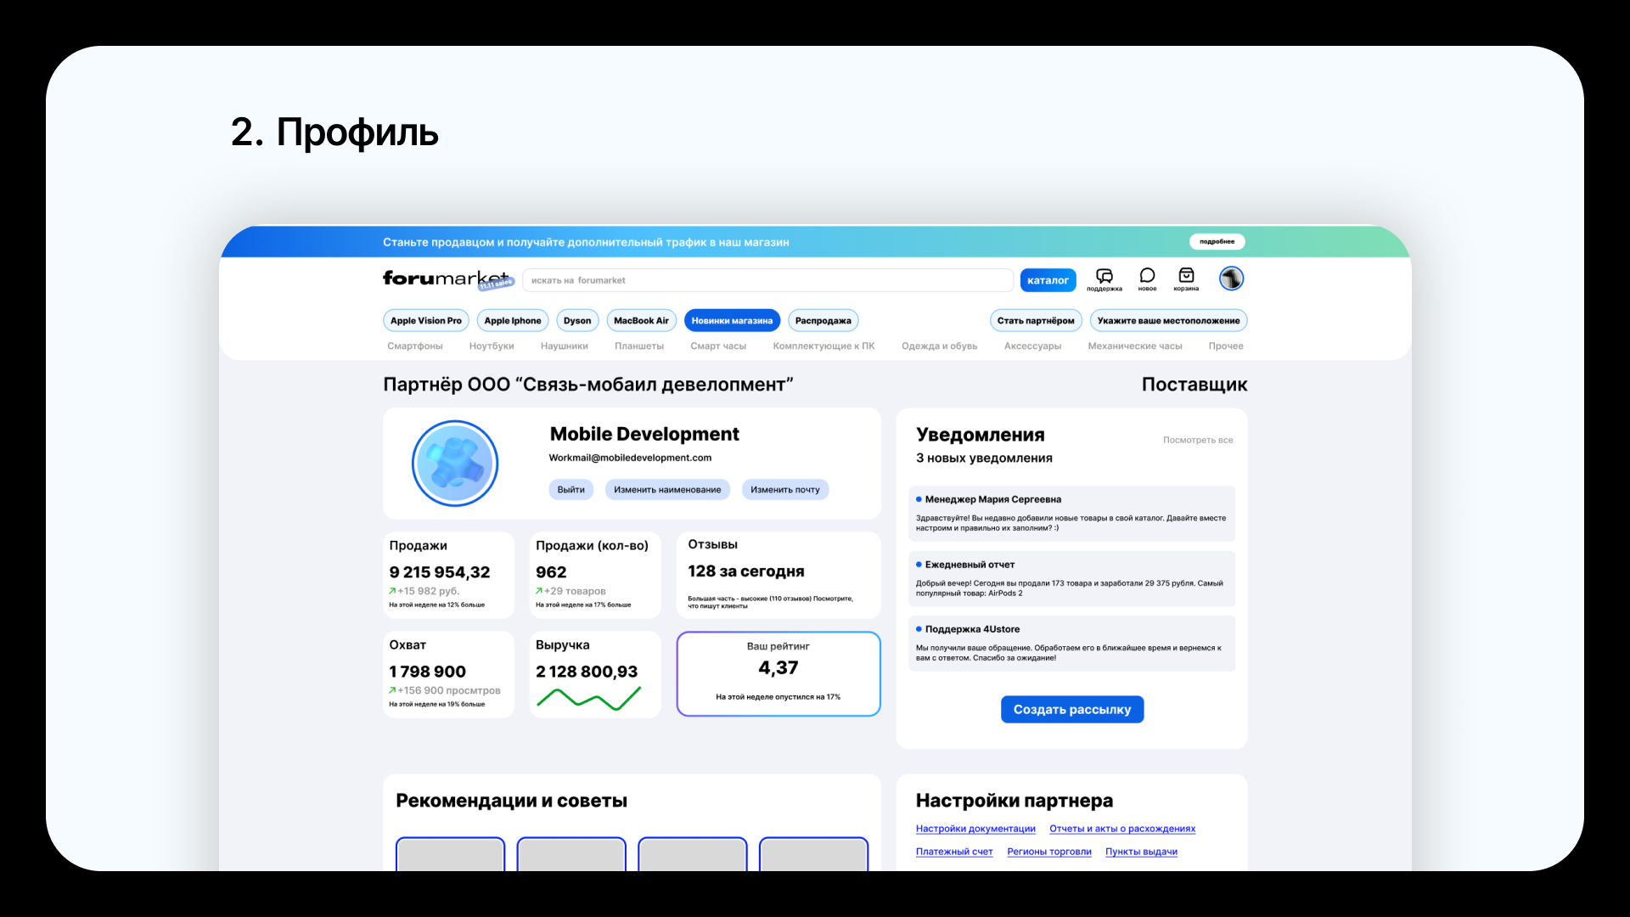This screenshot has width=1630, height=917.
Task: Click the revenue trend line chart
Action: click(x=588, y=699)
